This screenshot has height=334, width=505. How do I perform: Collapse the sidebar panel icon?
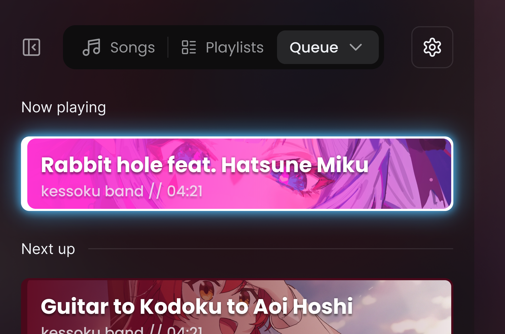click(31, 47)
